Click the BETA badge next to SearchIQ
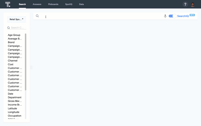Screen dimensions: 201x126 click(x=192, y=15)
